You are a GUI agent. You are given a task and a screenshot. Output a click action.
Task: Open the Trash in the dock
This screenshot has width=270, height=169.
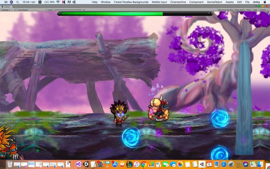coord(10,164)
